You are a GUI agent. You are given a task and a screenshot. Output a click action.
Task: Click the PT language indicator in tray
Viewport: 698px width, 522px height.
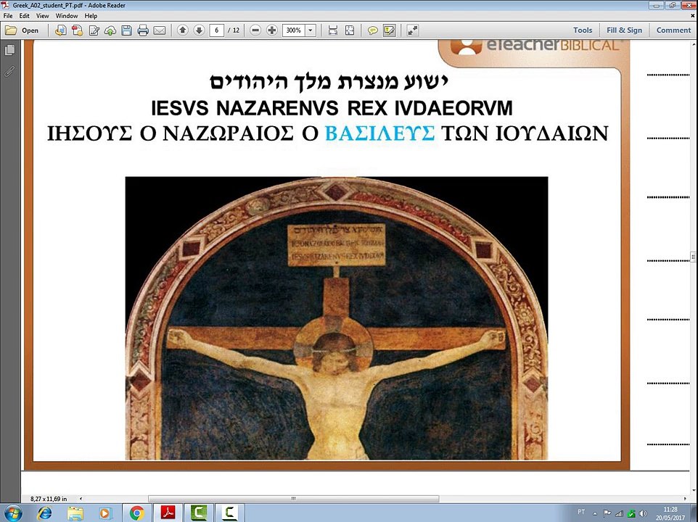(581, 513)
